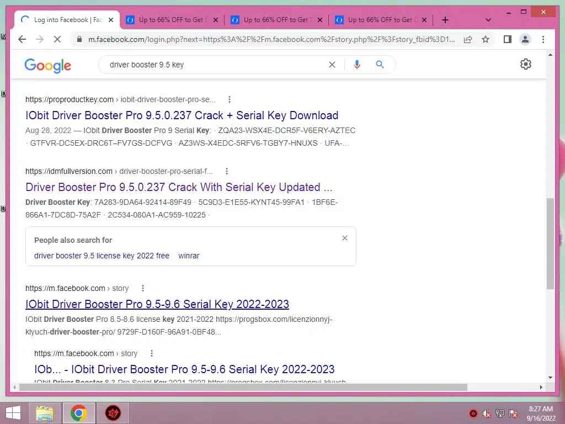
Task: Open the share page icon in address bar
Action: click(468, 39)
